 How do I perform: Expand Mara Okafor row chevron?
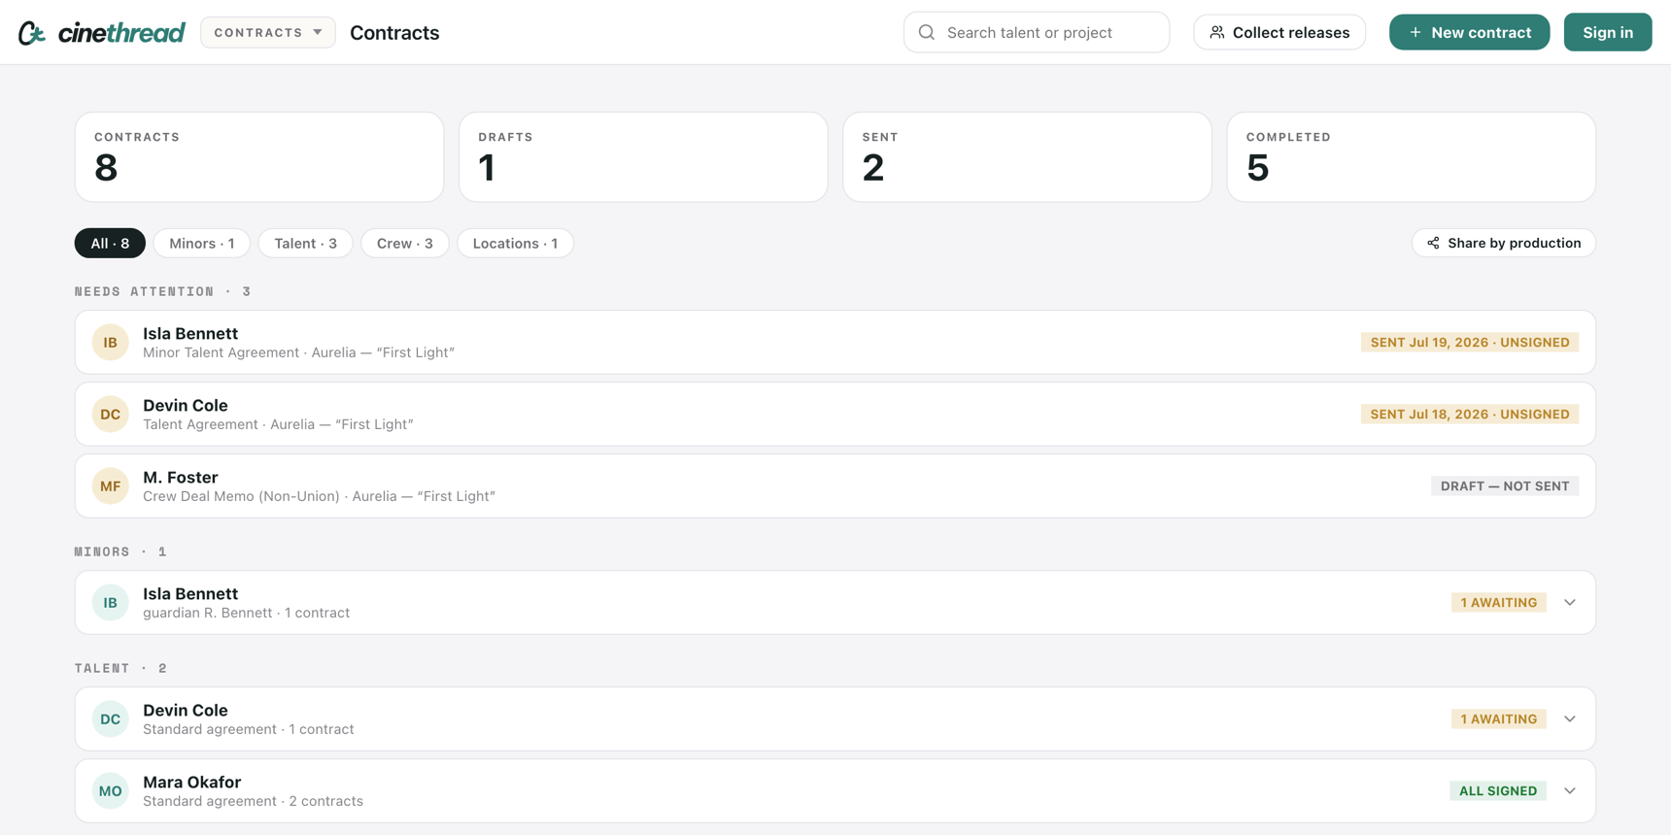[1570, 791]
